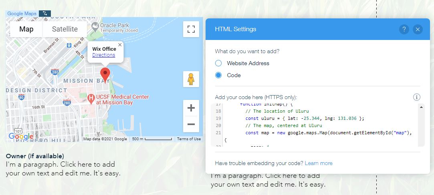
Task: Open the Directions link for Wix Office
Action: point(103,55)
